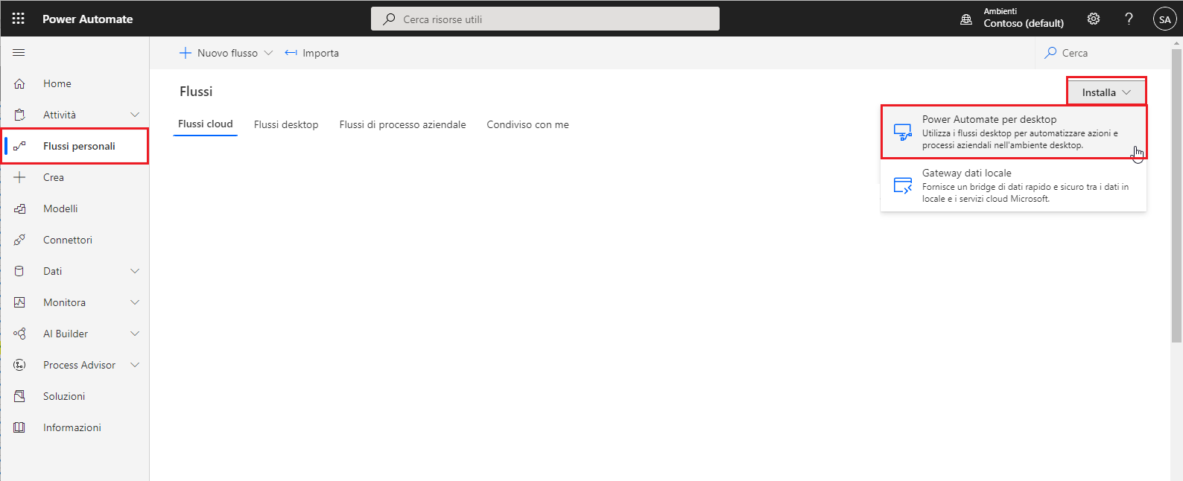1183x481 pixels.
Task: Focus the Cerca flows search field
Action: (x=1103, y=53)
